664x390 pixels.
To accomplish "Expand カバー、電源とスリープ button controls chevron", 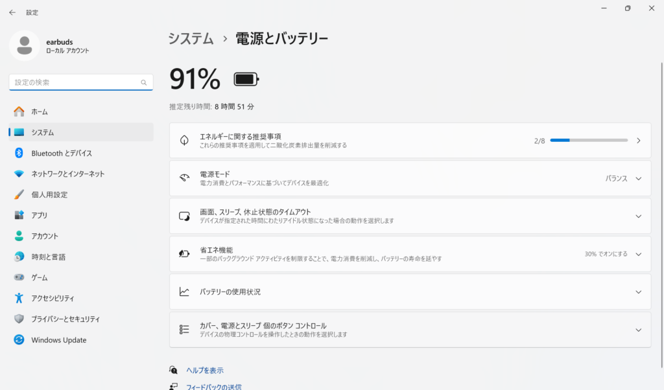I will pyautogui.click(x=638, y=330).
